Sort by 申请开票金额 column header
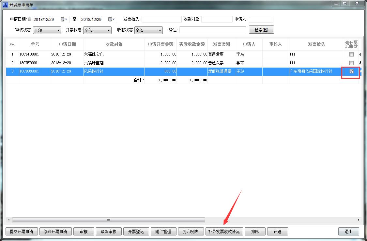This screenshot has height=241, width=367. (x=161, y=44)
